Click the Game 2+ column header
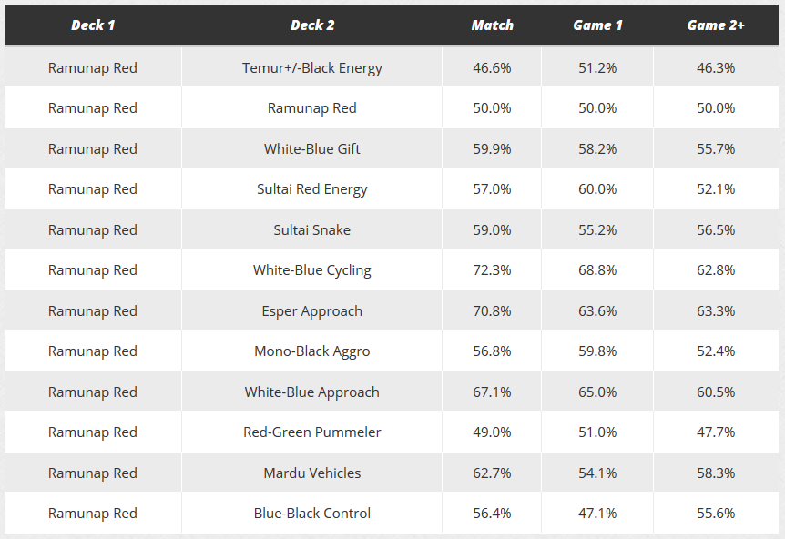The image size is (785, 539). (716, 25)
